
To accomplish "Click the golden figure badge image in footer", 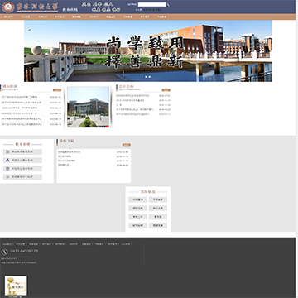I will 16,286.
